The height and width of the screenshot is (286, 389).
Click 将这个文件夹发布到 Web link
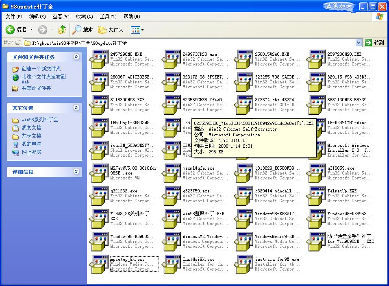point(43,79)
